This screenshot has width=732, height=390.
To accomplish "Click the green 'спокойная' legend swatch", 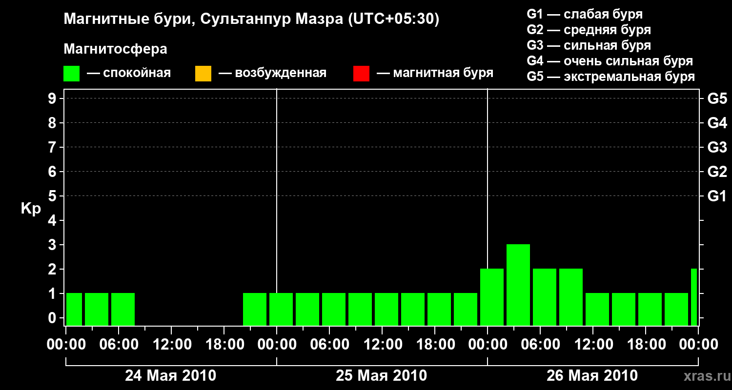I will 72,74.
